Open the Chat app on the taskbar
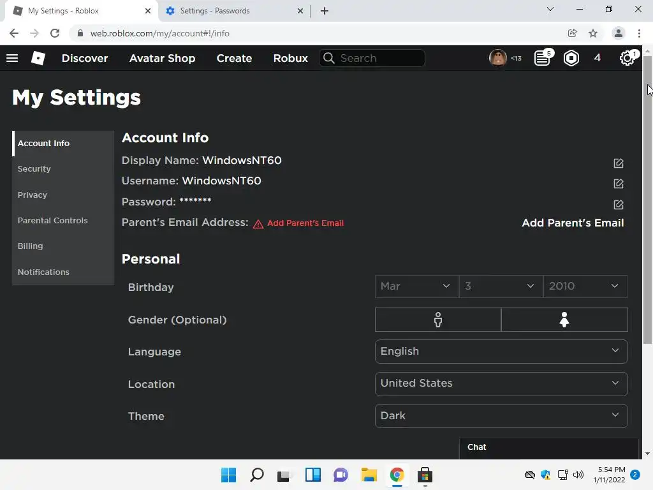653x490 pixels. [341, 475]
